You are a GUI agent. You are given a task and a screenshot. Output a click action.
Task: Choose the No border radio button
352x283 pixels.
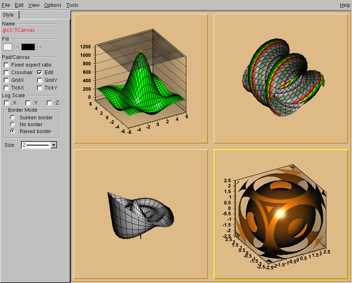tap(12, 124)
